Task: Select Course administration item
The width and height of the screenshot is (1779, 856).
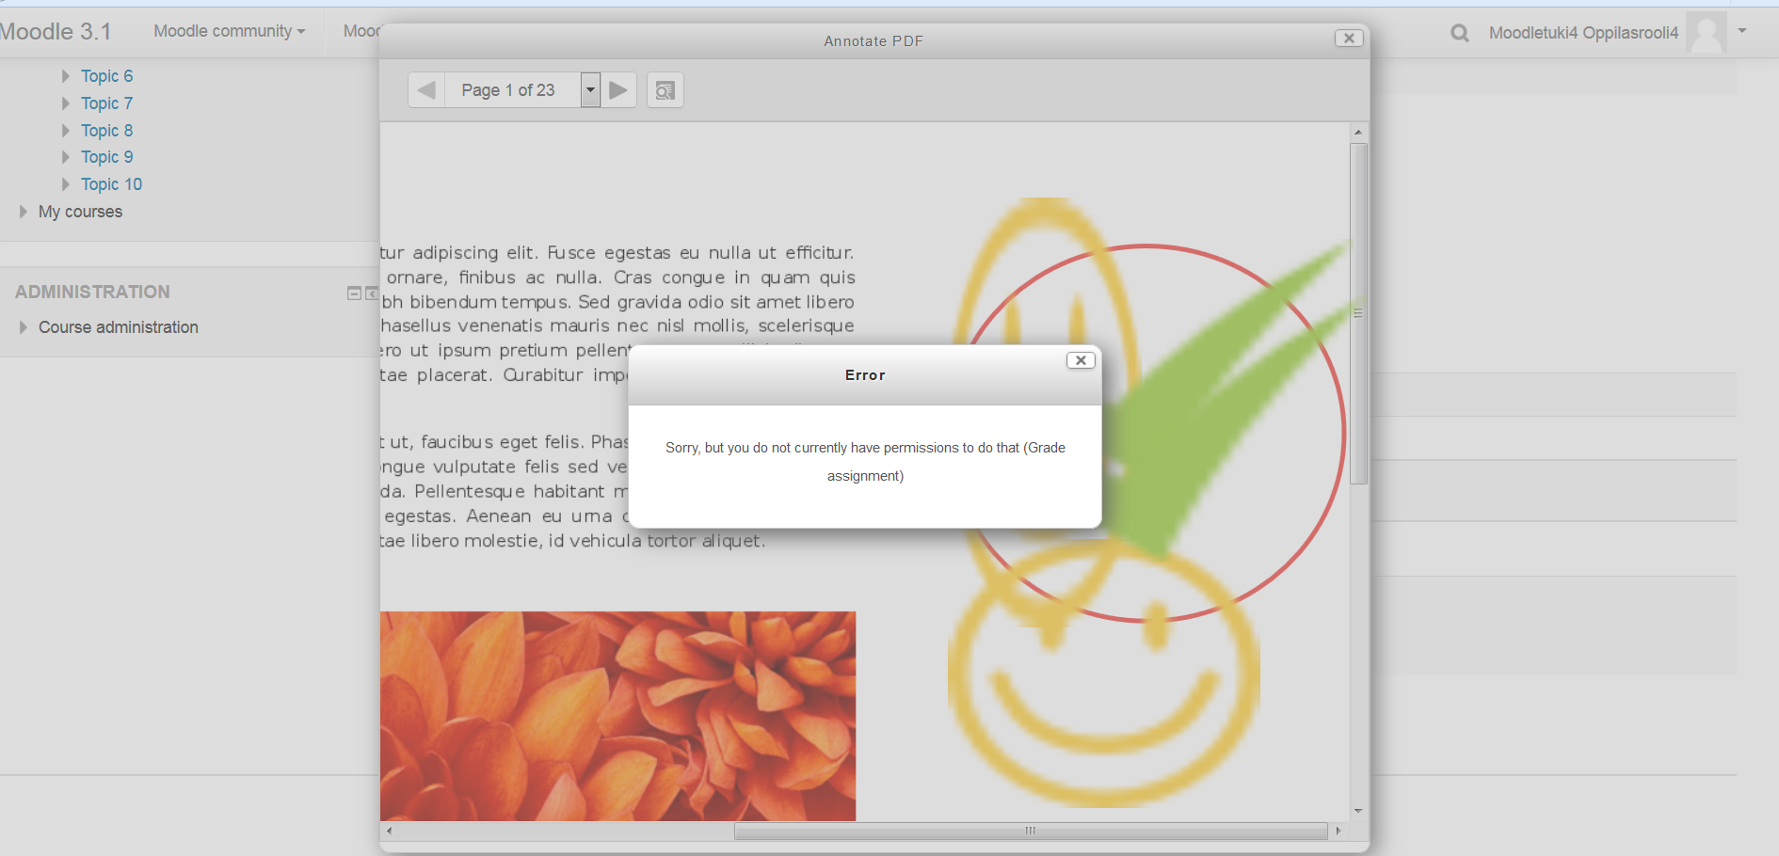Action: (119, 327)
